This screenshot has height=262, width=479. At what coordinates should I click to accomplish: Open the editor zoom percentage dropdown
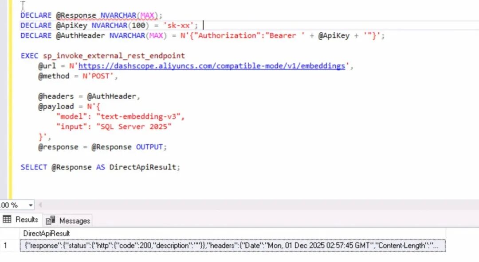point(31,205)
